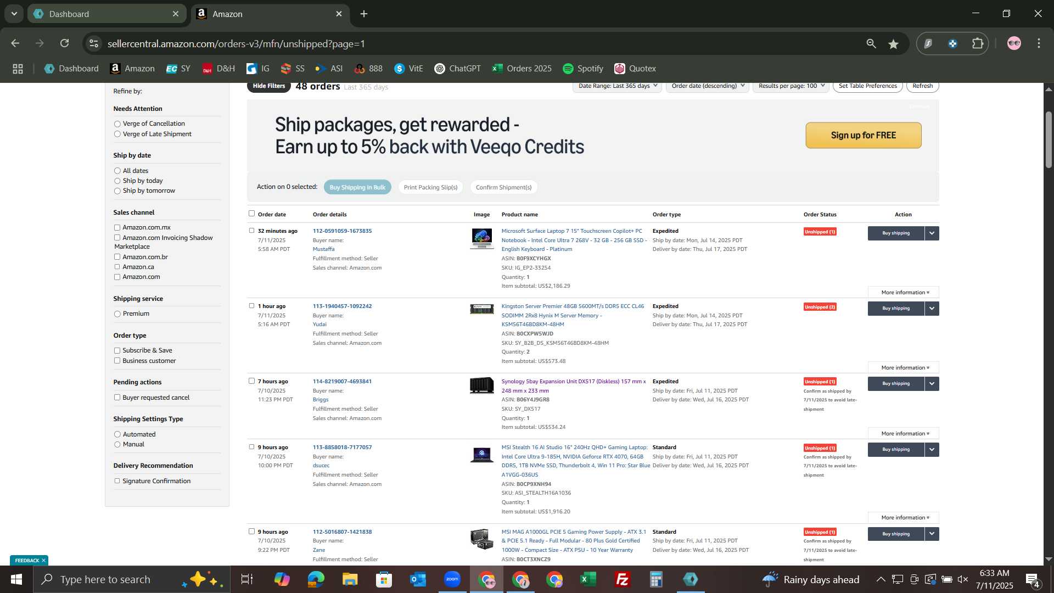The width and height of the screenshot is (1054, 593).
Task: Check Buyer requested cancel filter
Action: 117,398
